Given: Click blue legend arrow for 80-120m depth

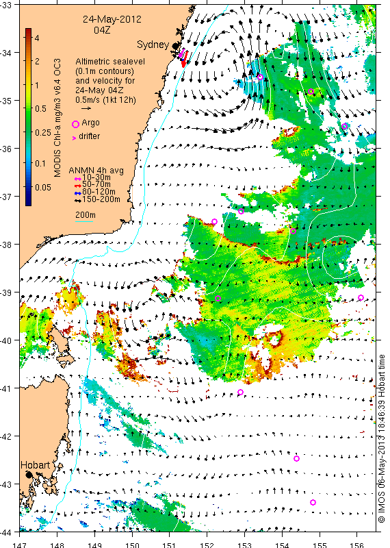Looking at the screenshot, I should (x=78, y=193).
